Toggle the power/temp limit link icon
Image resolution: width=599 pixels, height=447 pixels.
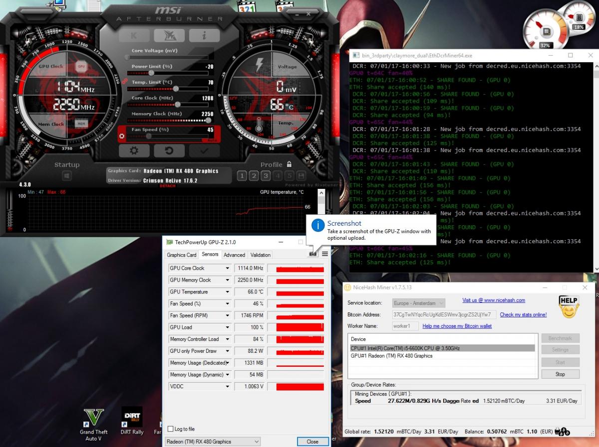[125, 81]
